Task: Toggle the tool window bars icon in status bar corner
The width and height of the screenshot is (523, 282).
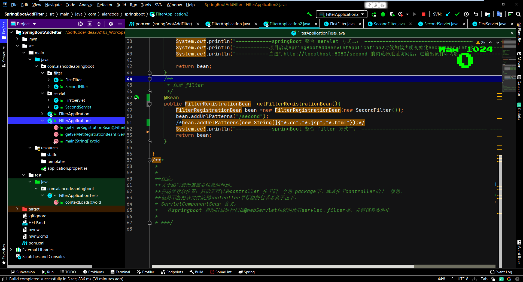Action: click(4, 279)
